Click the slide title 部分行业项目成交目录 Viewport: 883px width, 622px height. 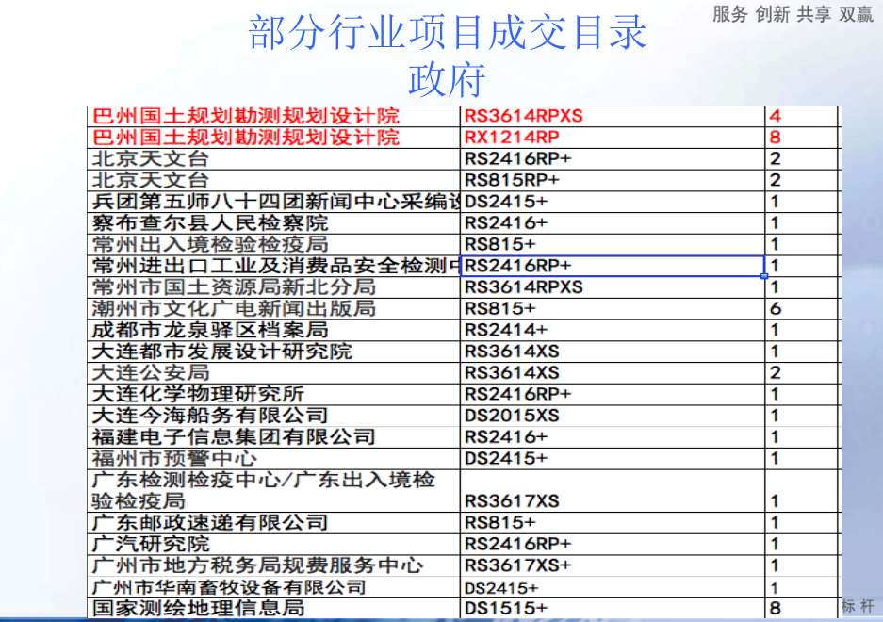point(447,33)
